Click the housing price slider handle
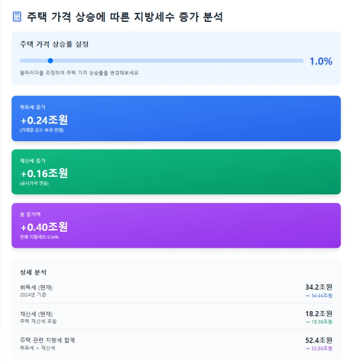The height and width of the screenshot is (363, 352). click(51, 61)
